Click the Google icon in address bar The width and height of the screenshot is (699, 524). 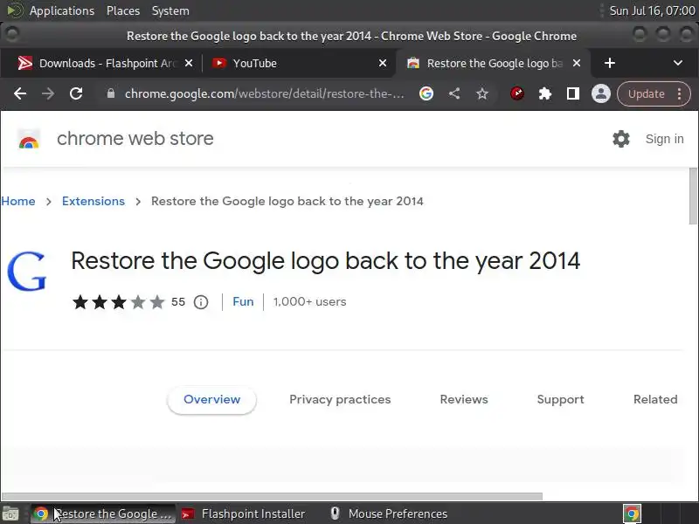pyautogui.click(x=426, y=93)
